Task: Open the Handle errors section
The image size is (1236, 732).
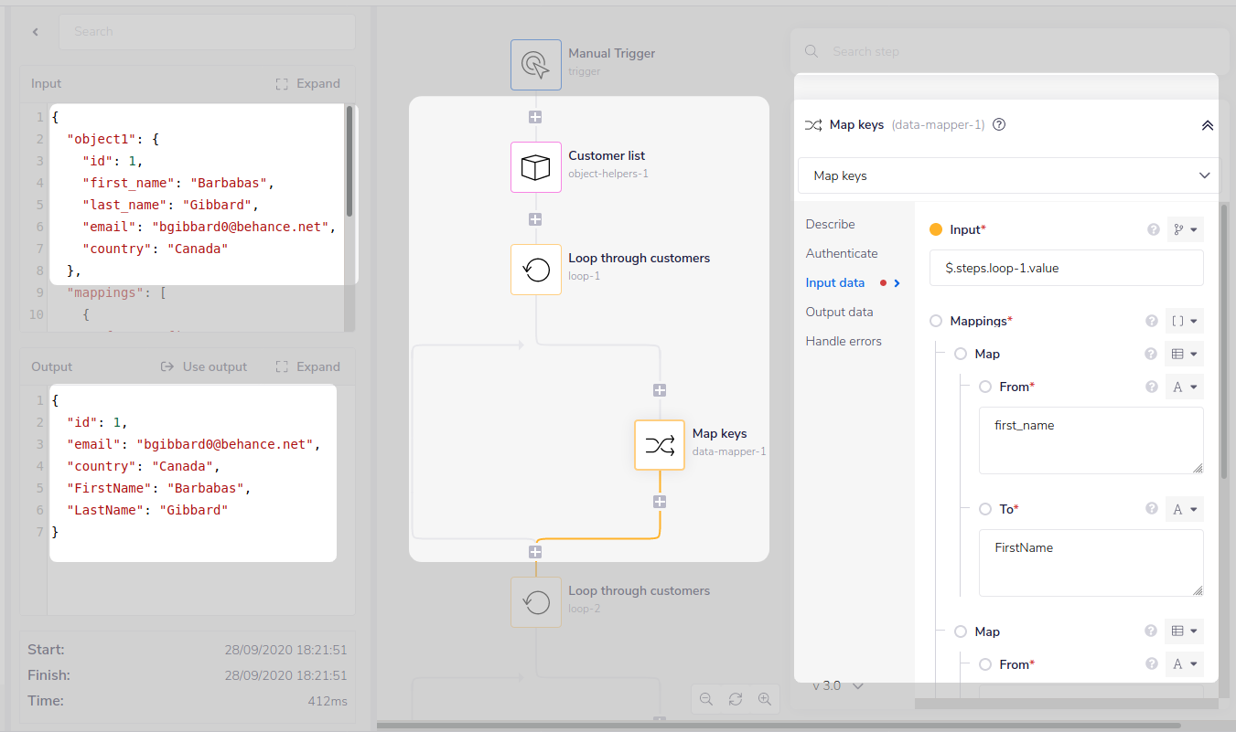Action: [x=844, y=341]
